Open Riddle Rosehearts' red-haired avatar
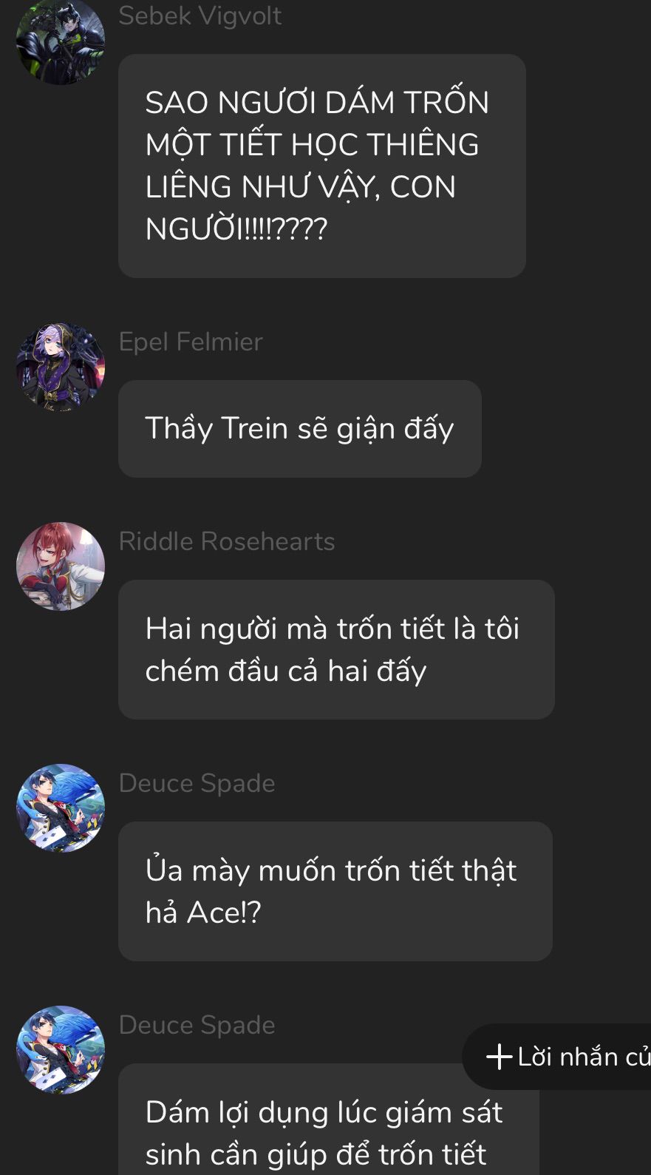This screenshot has width=651, height=1175. click(61, 566)
